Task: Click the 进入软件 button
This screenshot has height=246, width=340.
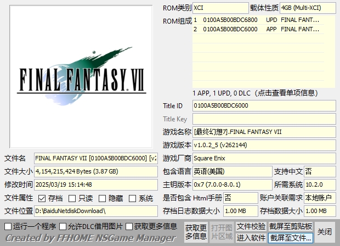Action: (x=251, y=238)
